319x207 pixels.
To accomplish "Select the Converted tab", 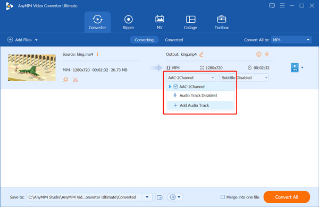I will 174,40.
